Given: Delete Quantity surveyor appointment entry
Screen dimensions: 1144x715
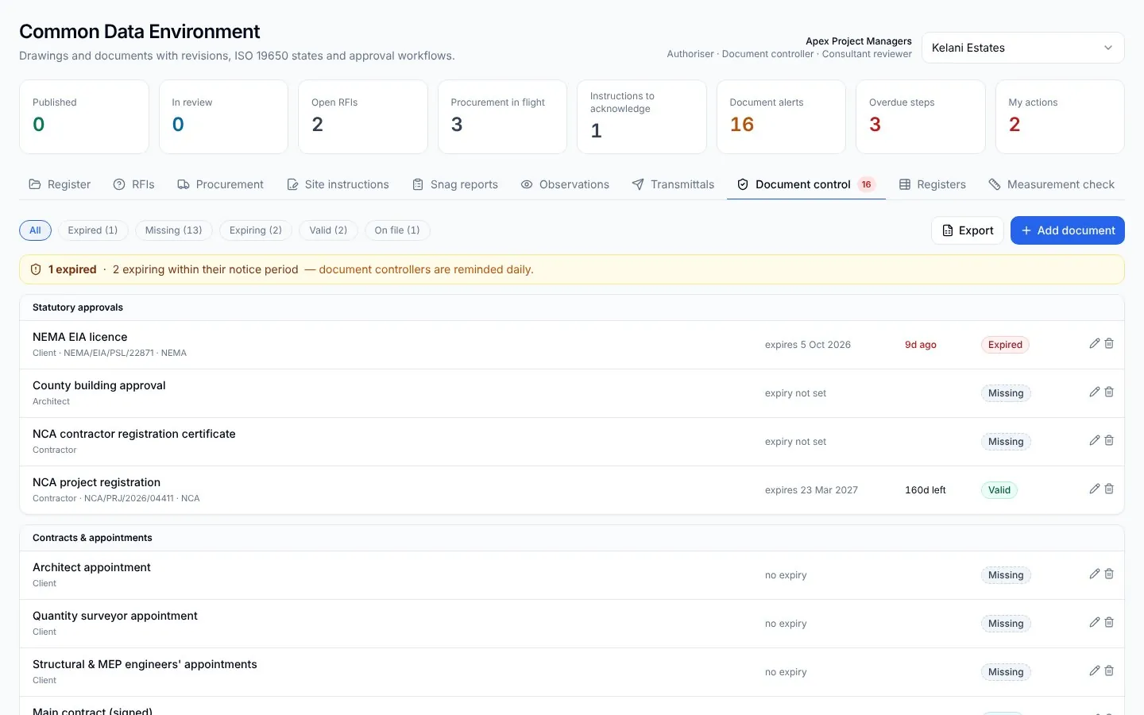Looking at the screenshot, I should pyautogui.click(x=1109, y=622).
